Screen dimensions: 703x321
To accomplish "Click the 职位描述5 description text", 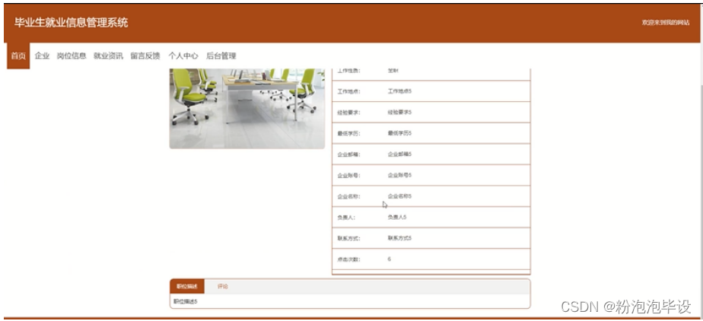I will 186,301.
